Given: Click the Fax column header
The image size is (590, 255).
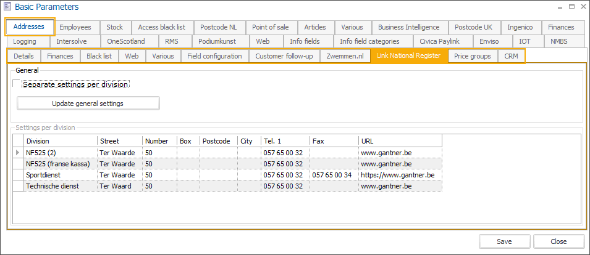Looking at the screenshot, I should pyautogui.click(x=334, y=141).
